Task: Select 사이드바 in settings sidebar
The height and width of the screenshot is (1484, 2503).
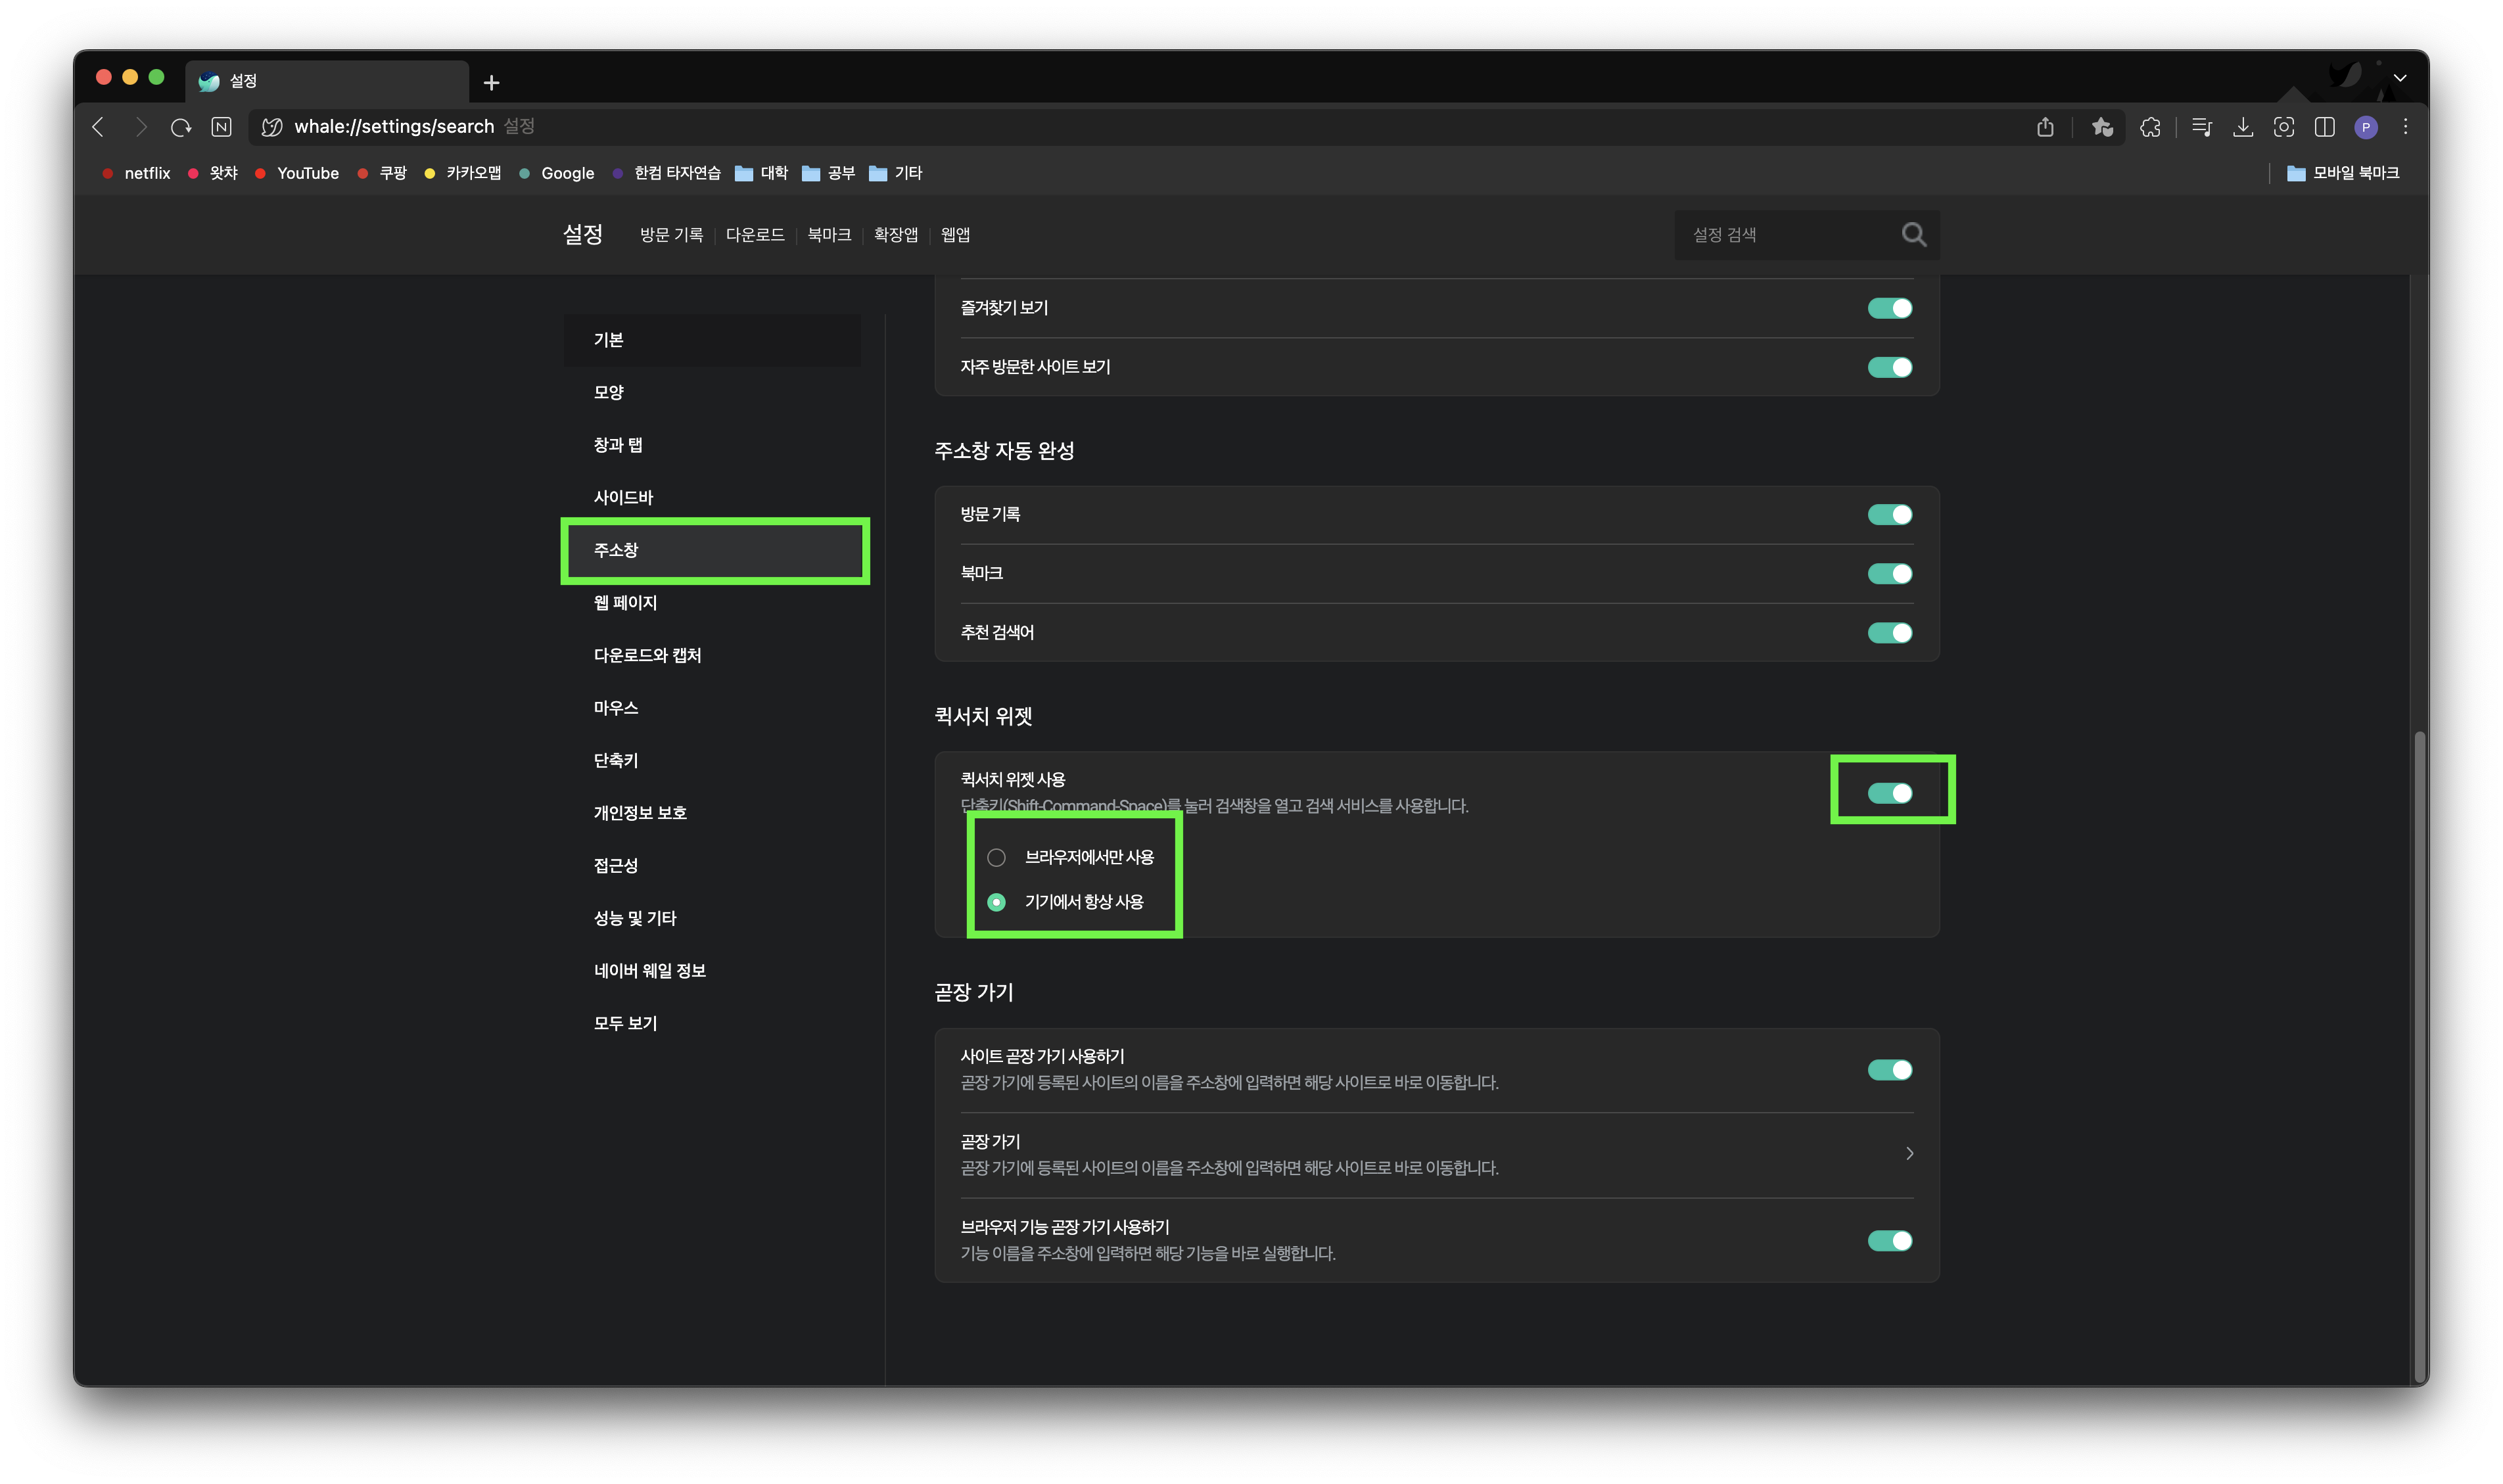Action: [x=712, y=497]
